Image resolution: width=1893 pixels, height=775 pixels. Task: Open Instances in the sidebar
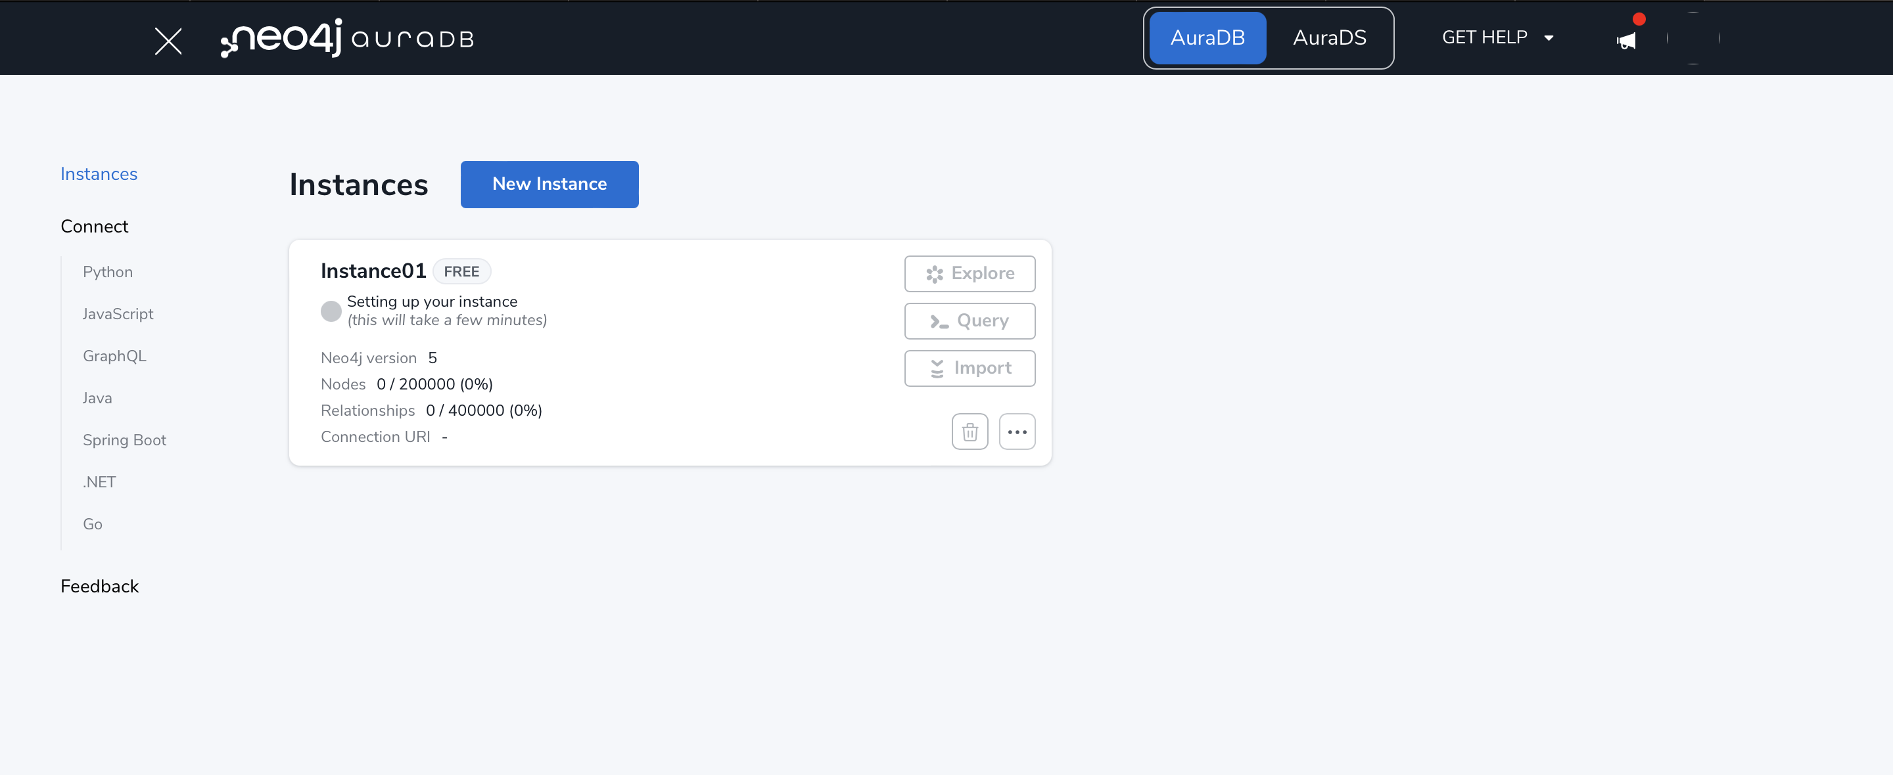99,174
